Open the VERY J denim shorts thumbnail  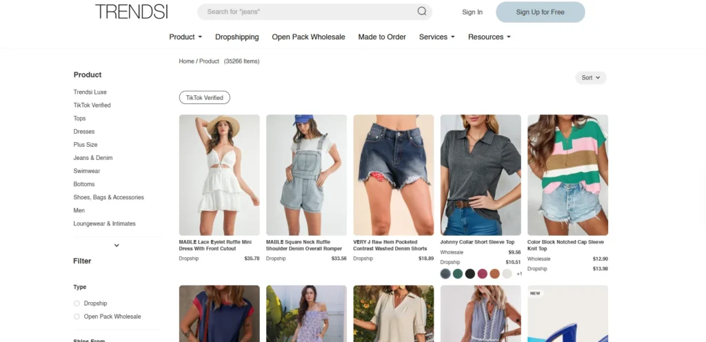[394, 175]
